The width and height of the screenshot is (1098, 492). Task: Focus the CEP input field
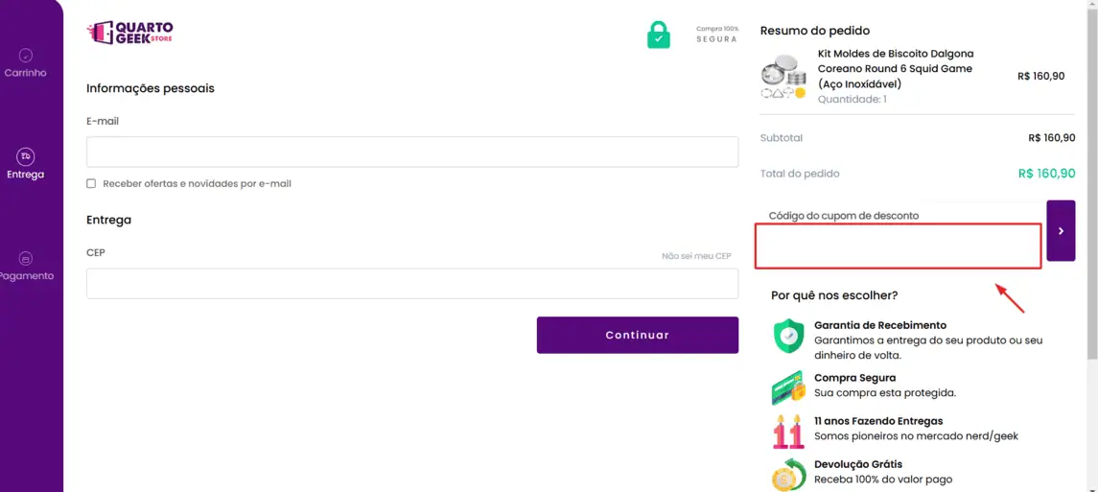412,284
